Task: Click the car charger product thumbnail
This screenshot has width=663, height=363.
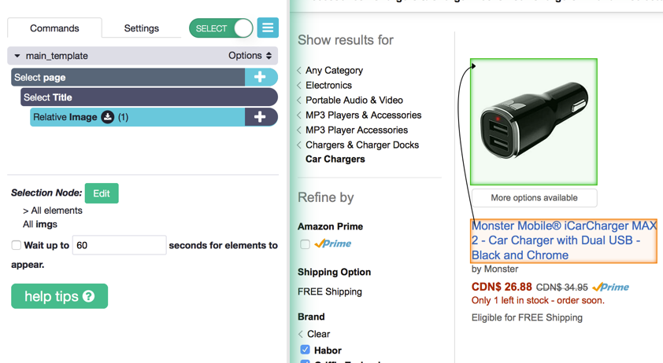Action: click(534, 122)
